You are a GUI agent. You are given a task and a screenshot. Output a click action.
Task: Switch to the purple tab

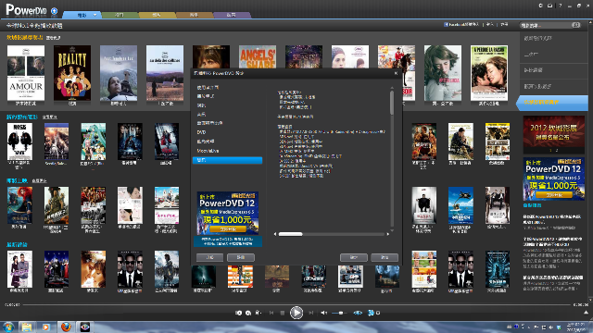[231, 15]
